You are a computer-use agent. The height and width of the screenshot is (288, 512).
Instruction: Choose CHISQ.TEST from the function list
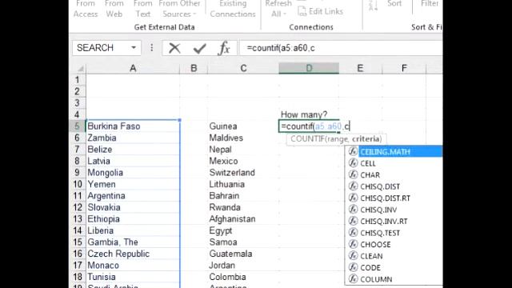[x=380, y=233]
